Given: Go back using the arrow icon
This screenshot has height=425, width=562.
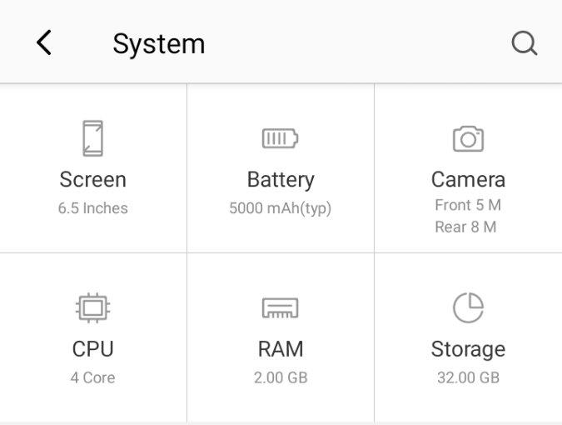Looking at the screenshot, I should pos(44,42).
